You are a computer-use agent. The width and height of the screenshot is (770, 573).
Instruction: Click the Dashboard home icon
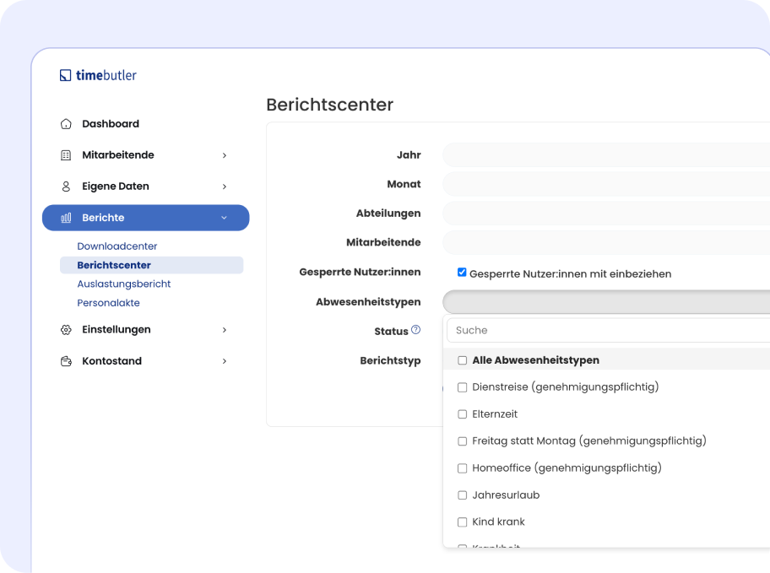pyautogui.click(x=66, y=124)
